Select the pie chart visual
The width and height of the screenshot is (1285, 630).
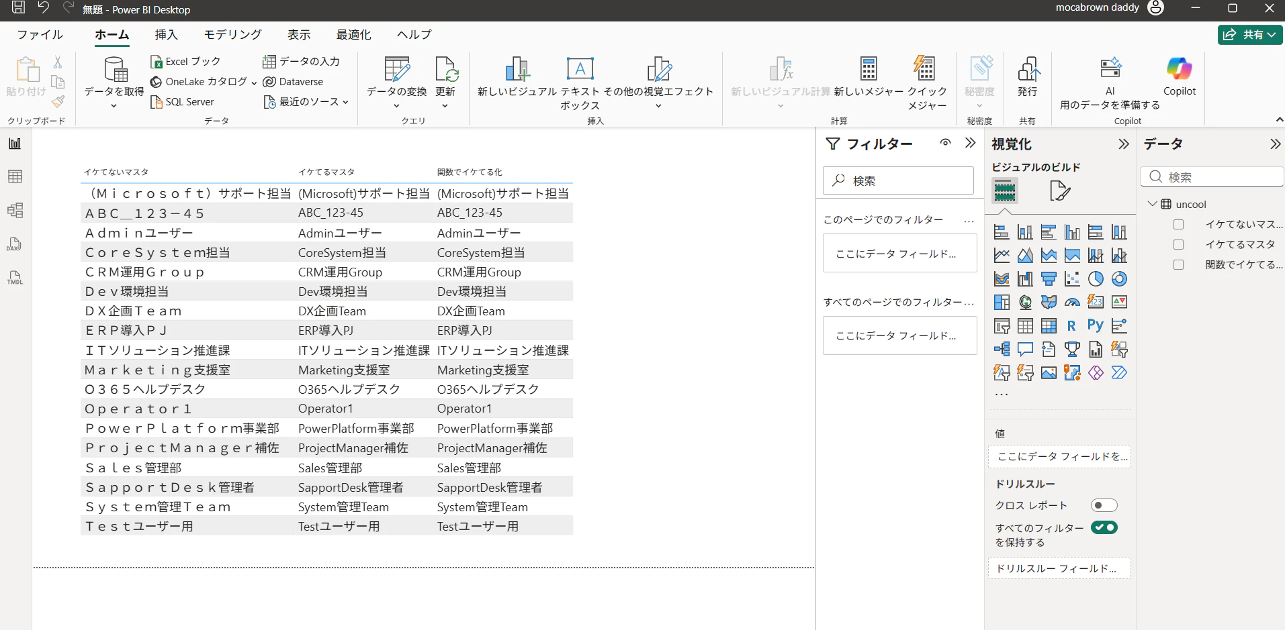point(1096,279)
